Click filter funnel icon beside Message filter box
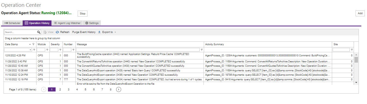Viewport: 367px width, 104px height. click(202, 50)
